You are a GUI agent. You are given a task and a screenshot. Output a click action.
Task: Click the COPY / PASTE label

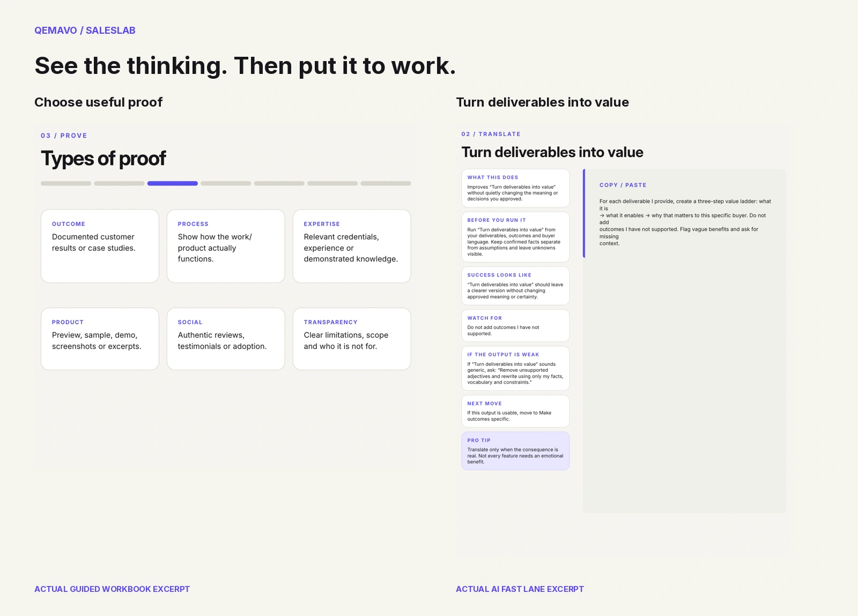coord(623,185)
